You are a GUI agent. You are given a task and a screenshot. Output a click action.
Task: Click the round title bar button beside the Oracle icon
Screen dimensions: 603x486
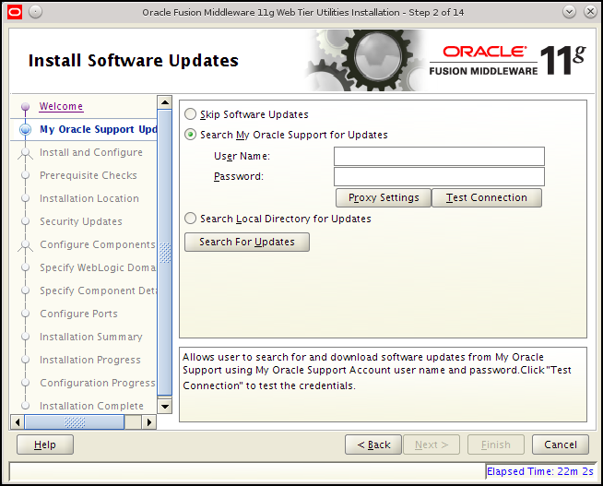35,12
